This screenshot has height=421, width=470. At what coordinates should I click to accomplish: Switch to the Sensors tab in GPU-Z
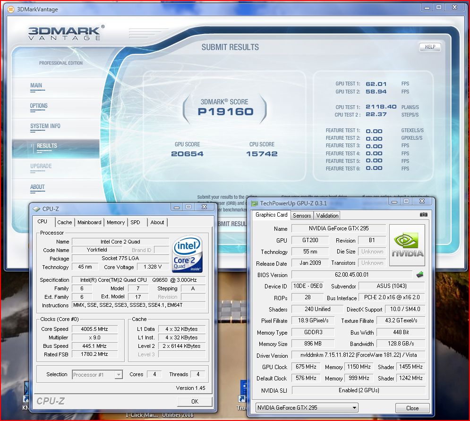tap(302, 215)
